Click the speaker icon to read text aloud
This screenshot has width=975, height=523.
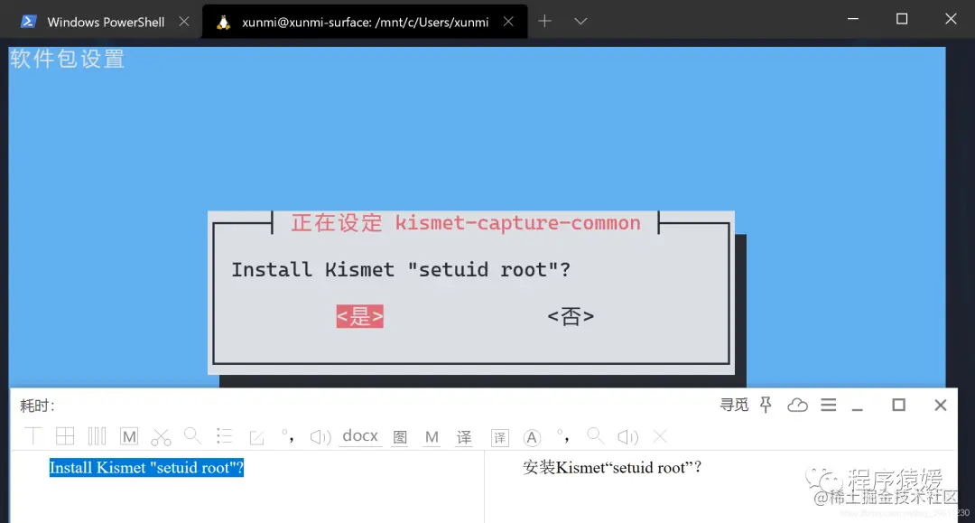point(318,436)
